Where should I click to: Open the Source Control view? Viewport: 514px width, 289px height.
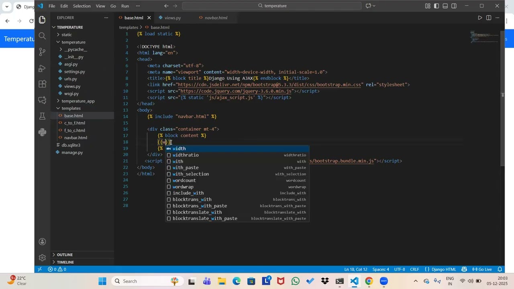coord(42,52)
